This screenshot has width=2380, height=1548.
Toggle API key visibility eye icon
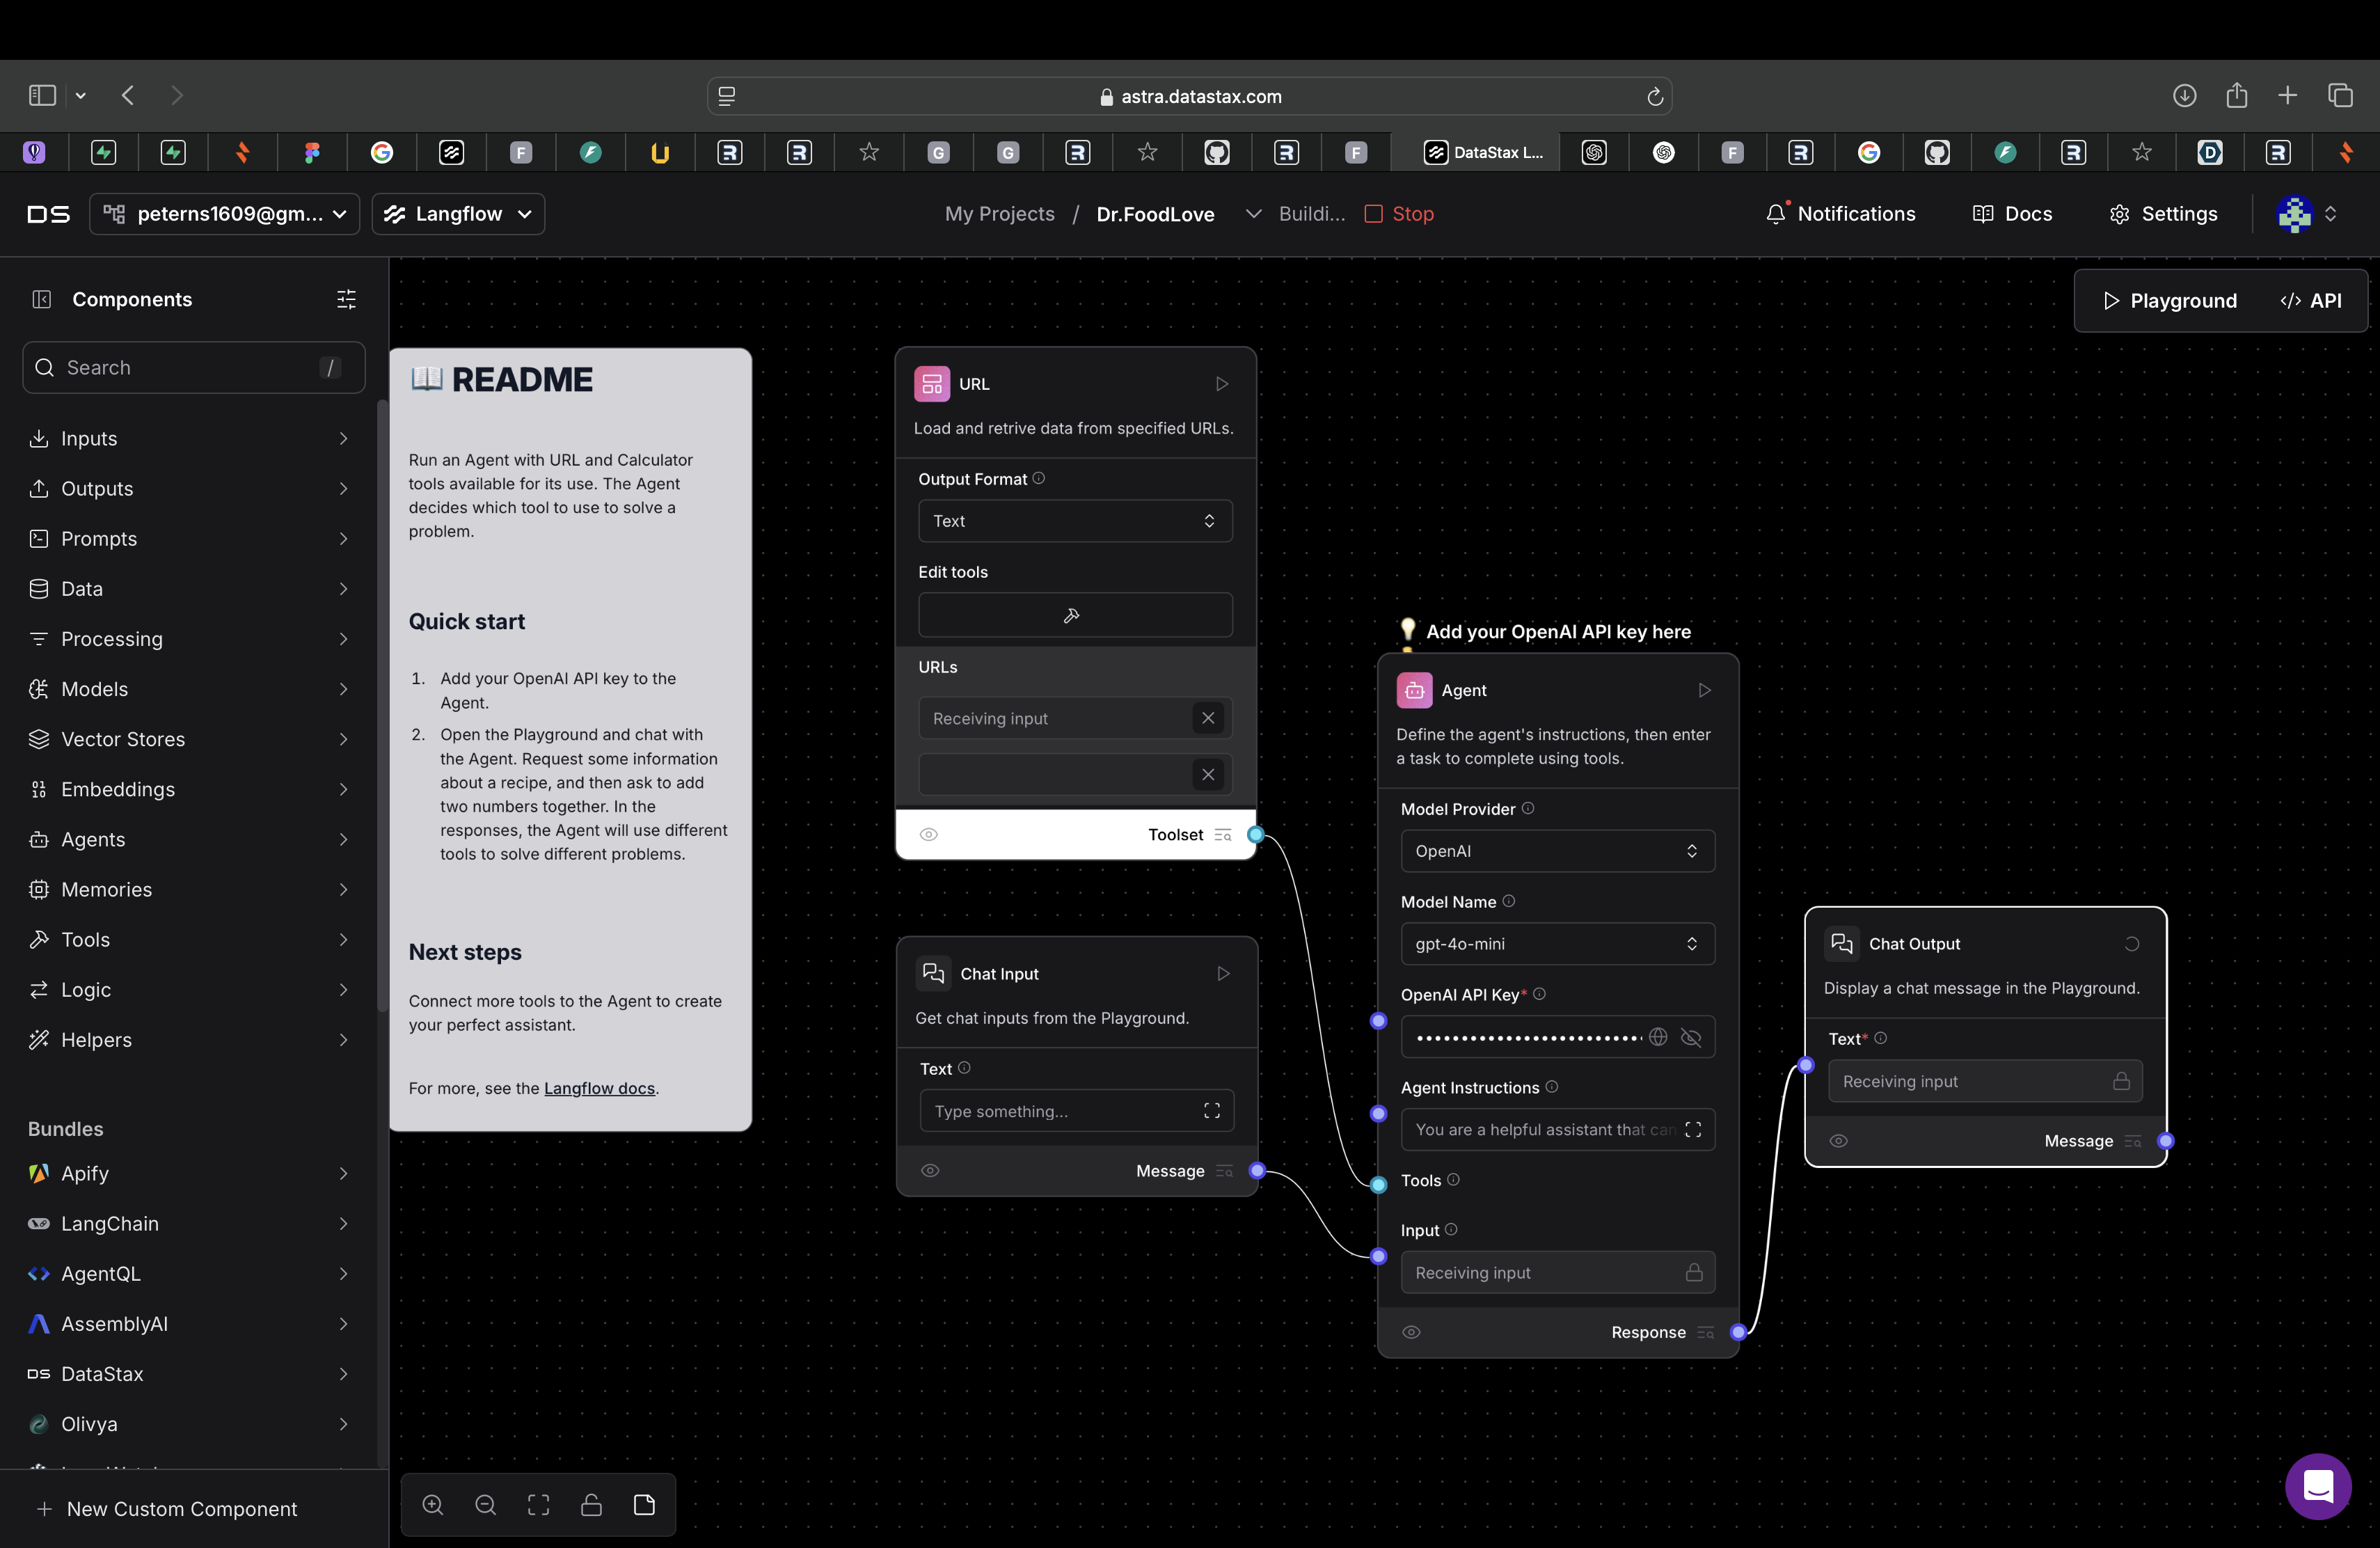[1691, 1037]
